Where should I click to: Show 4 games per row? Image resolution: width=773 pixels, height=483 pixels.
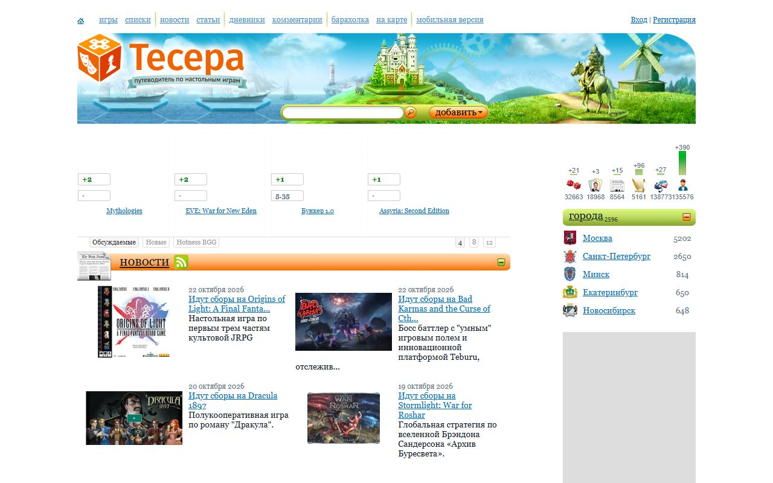point(460,243)
